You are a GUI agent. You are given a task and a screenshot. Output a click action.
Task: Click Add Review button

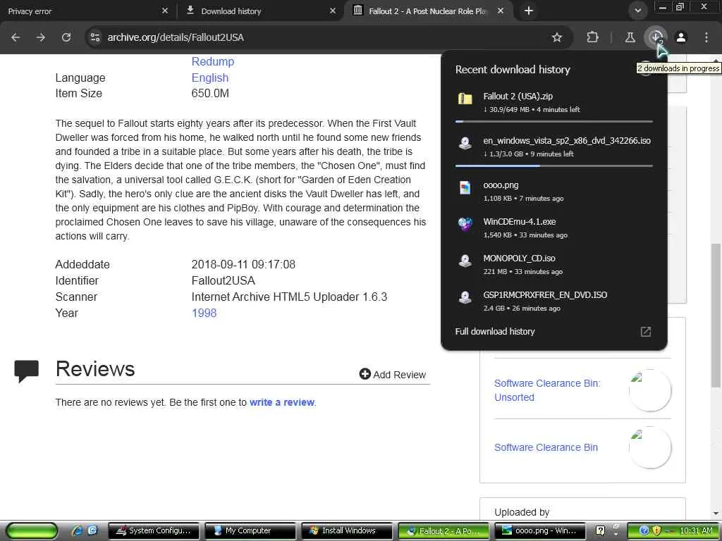[x=393, y=375]
